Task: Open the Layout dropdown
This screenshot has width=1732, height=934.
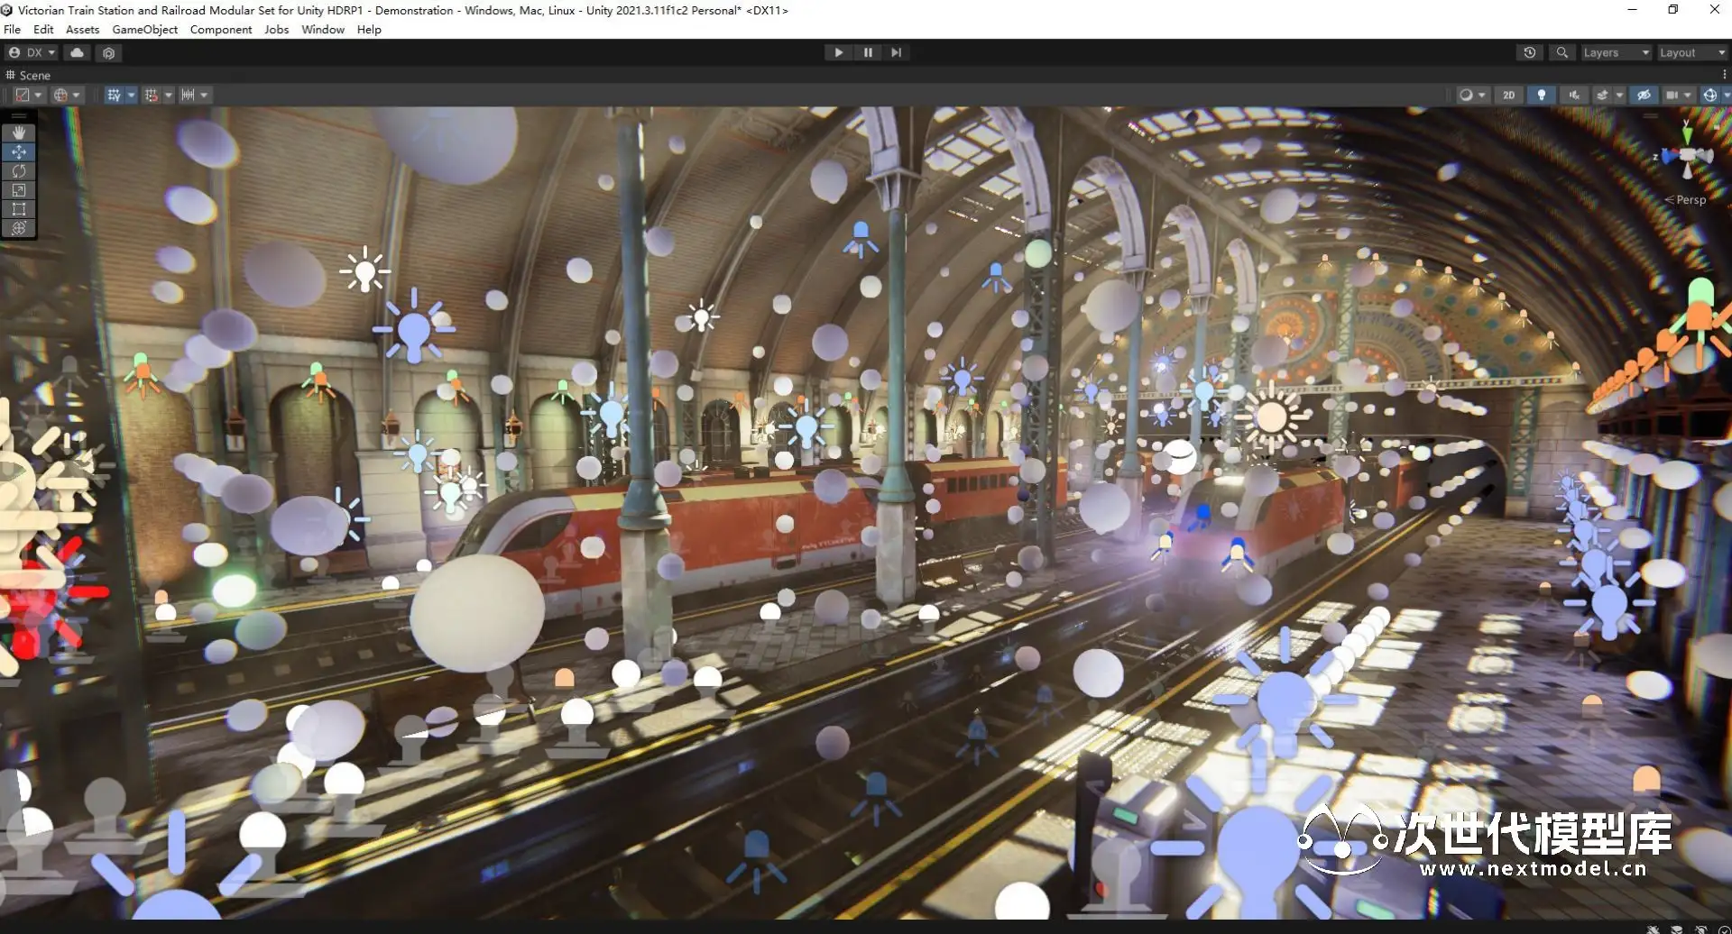Action: pyautogui.click(x=1691, y=53)
